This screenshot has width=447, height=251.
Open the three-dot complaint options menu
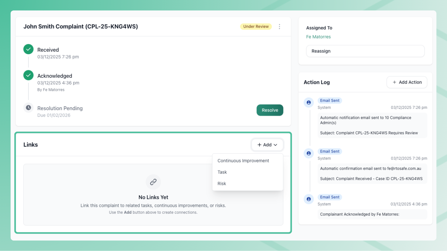click(x=279, y=26)
